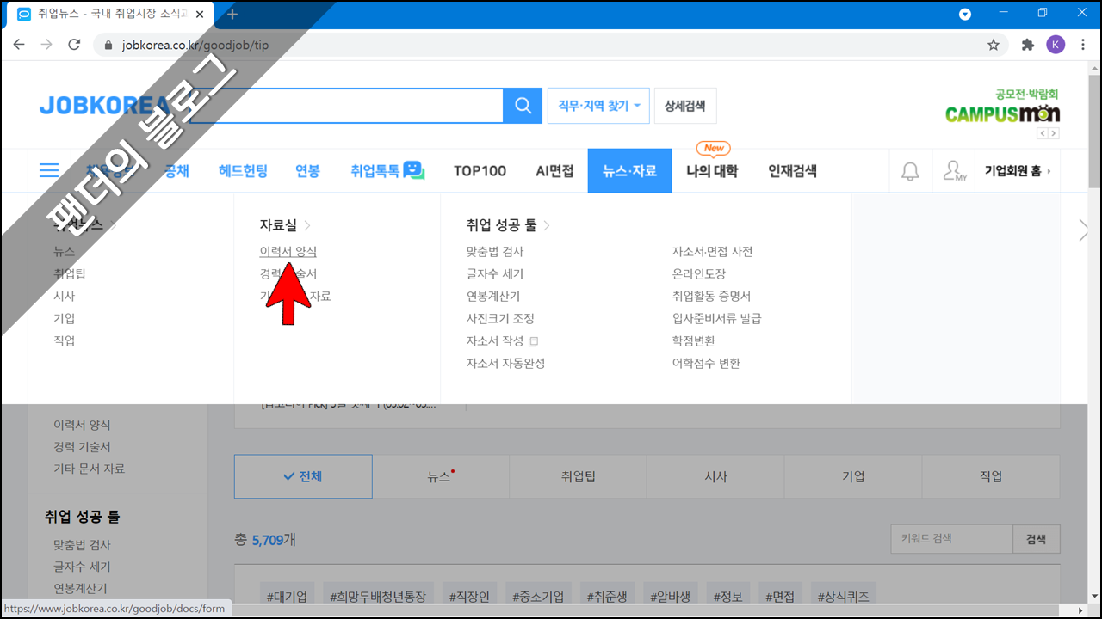1102x619 pixels.
Task: Open the notification bell icon
Action: pos(910,171)
